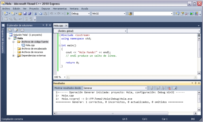Screen dimensions: 203x122
Task: Select Archivos de recursos folder
Action: [x=32, y=52]
